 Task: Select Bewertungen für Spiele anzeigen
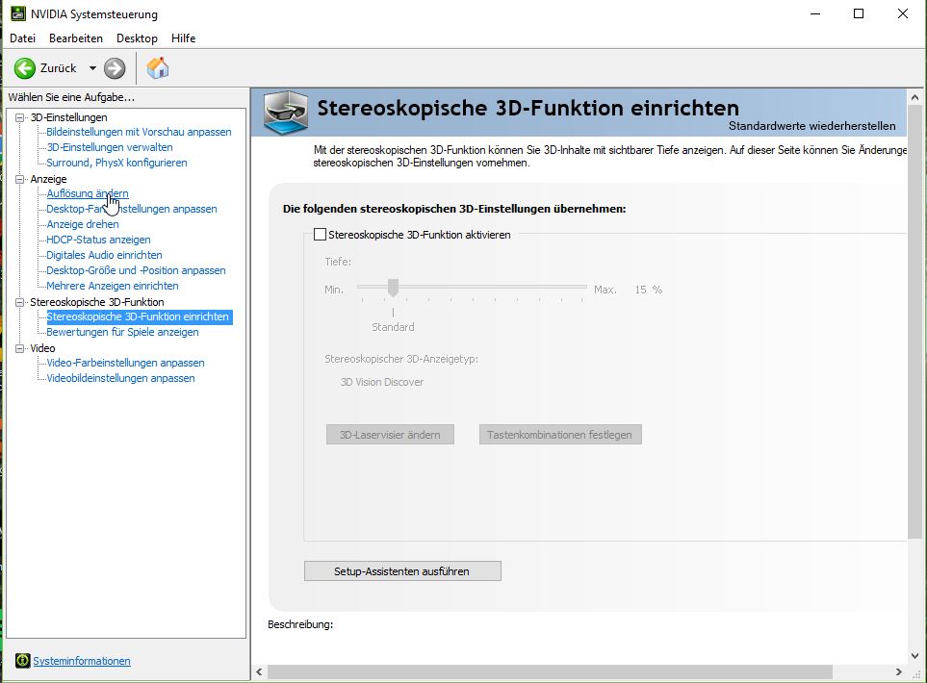click(122, 332)
